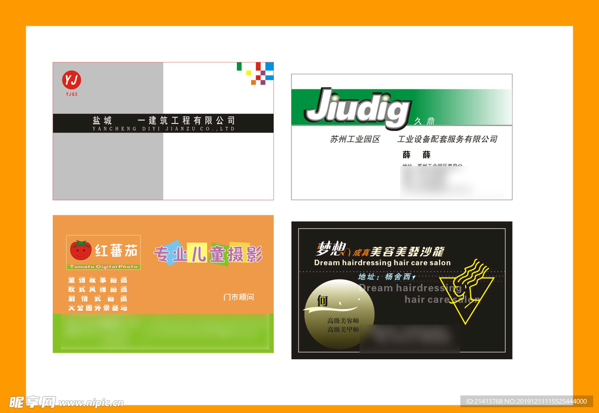Select the Tomato Digital Photo caption
Image resolution: width=599 pixels, height=413 pixels.
coord(104,267)
